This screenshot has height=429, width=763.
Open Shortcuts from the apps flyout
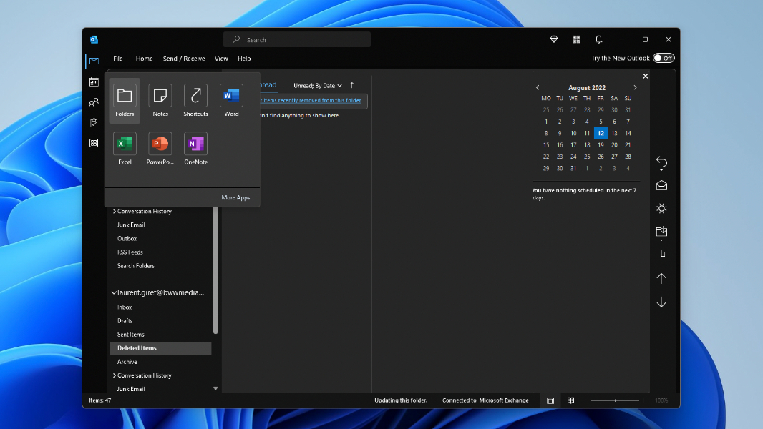click(x=195, y=101)
